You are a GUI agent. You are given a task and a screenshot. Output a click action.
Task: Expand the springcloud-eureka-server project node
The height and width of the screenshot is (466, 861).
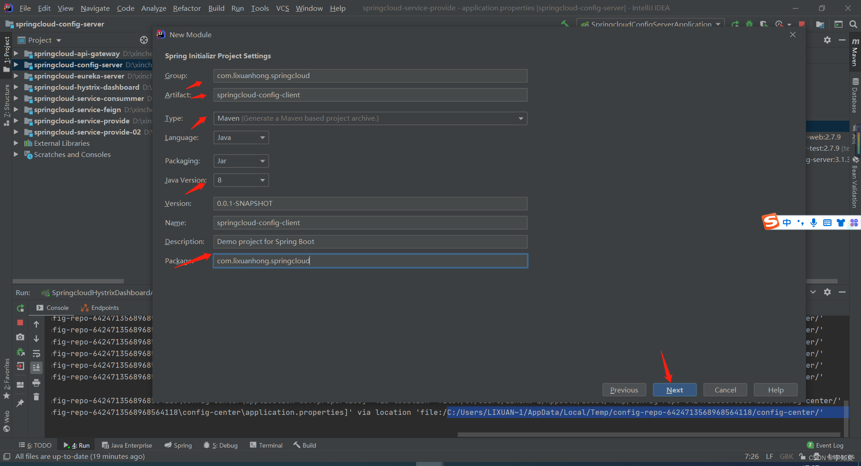(x=16, y=76)
